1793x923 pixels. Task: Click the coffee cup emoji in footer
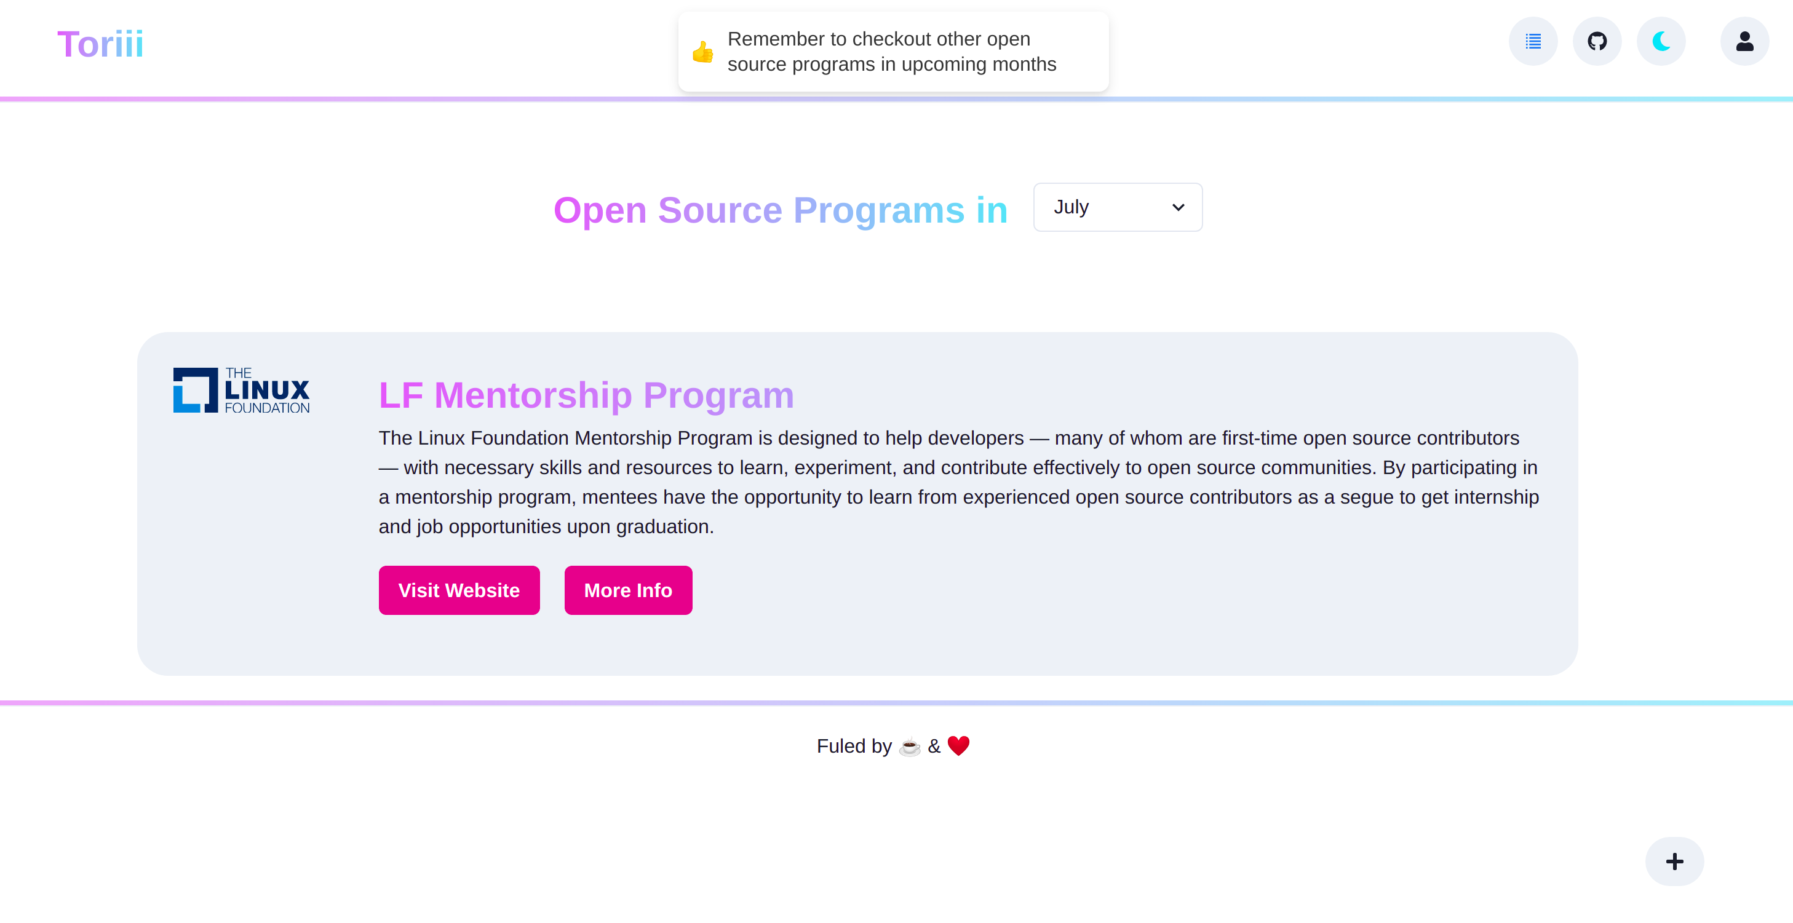click(x=910, y=747)
